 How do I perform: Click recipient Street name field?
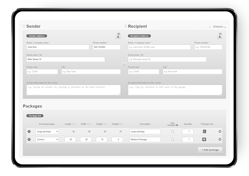[167, 59]
